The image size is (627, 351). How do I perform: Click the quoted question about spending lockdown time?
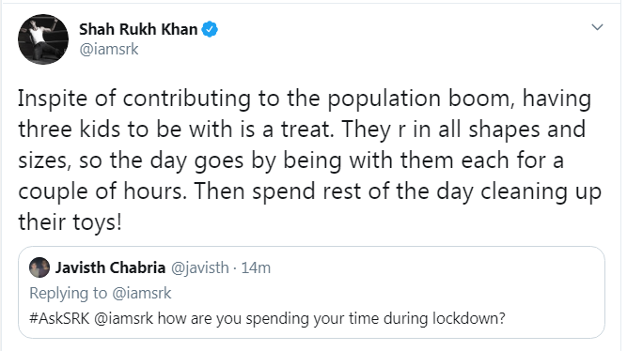268,319
